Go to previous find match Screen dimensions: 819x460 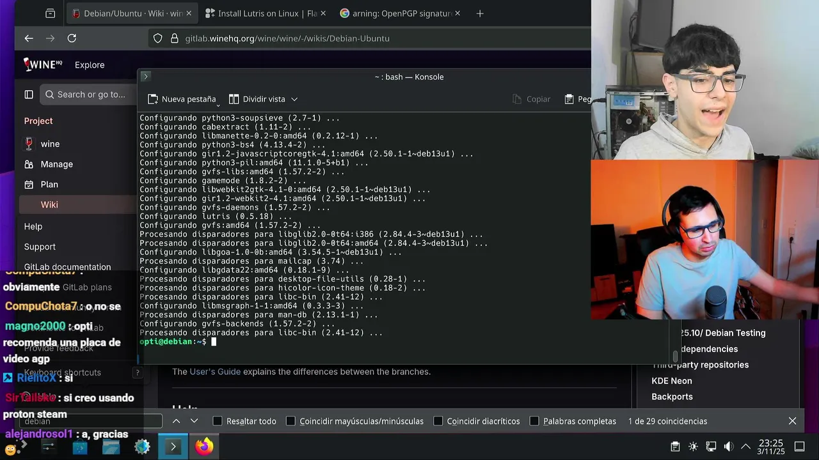(176, 421)
